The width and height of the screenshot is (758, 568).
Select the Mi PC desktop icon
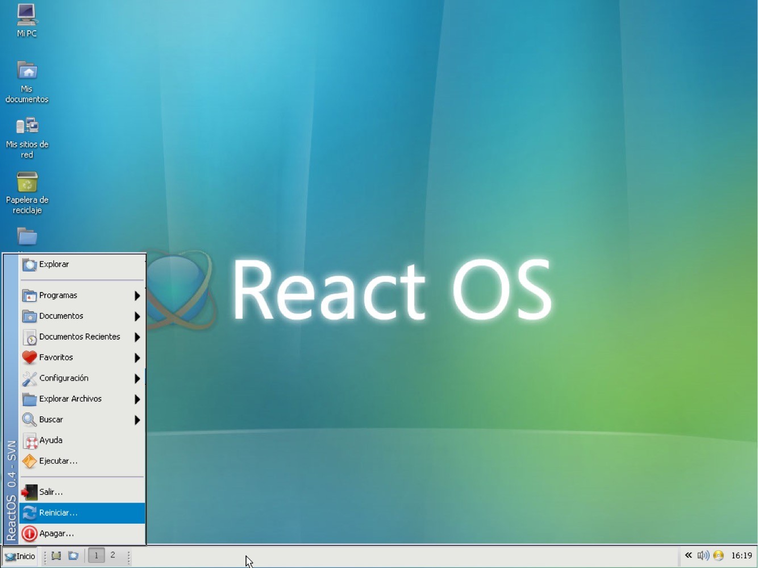(x=27, y=20)
